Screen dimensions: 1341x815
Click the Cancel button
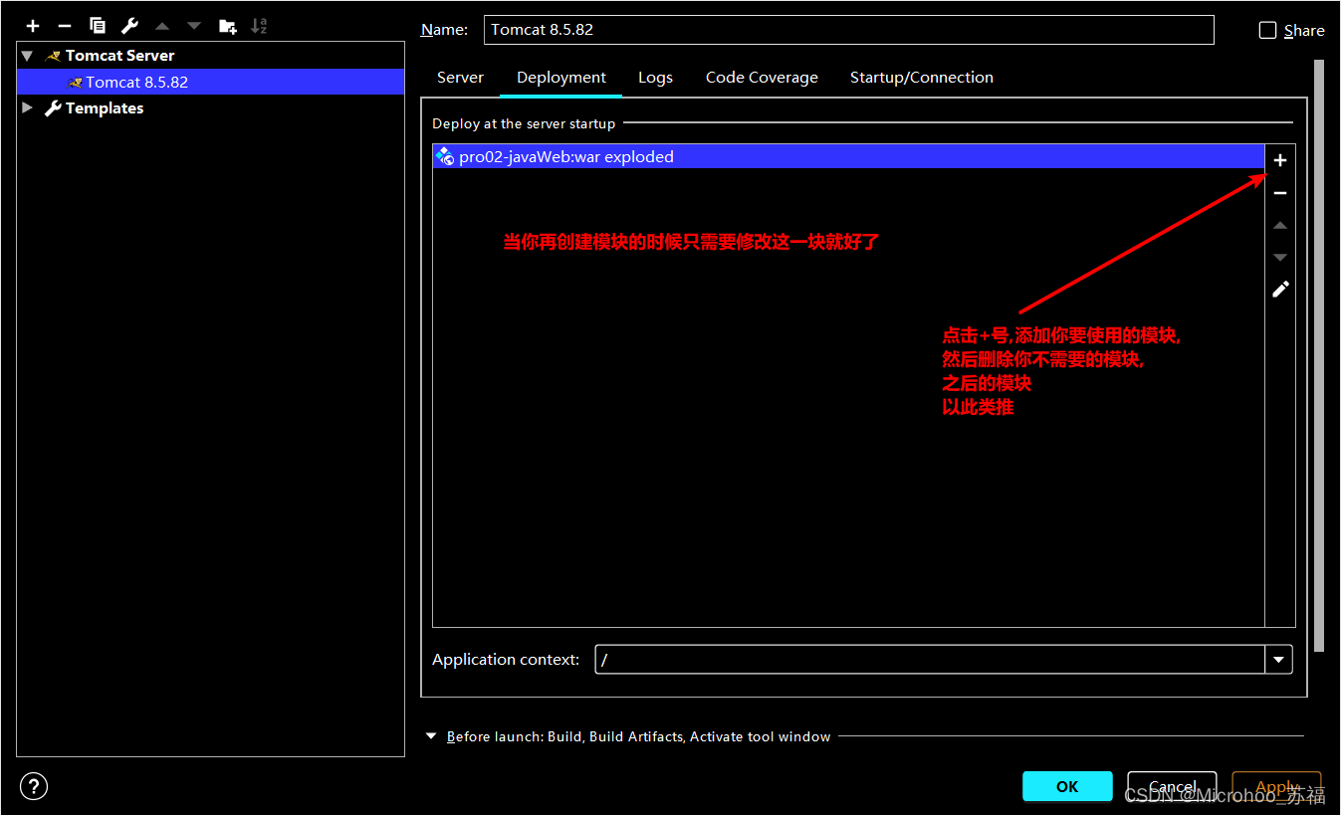pos(1172,786)
